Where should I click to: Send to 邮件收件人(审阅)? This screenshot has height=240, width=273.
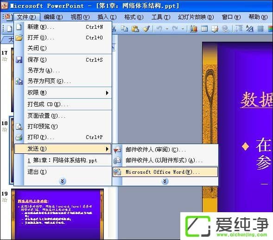point(165,150)
